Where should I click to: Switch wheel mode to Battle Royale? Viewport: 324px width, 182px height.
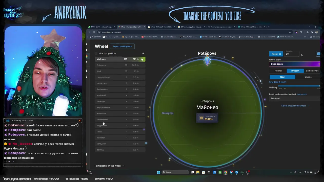point(312,71)
